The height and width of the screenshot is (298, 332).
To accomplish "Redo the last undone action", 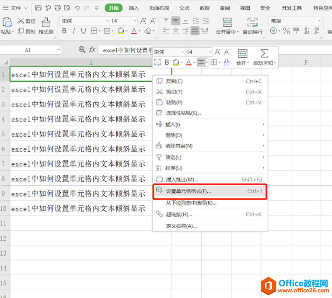I will (x=86, y=8).
